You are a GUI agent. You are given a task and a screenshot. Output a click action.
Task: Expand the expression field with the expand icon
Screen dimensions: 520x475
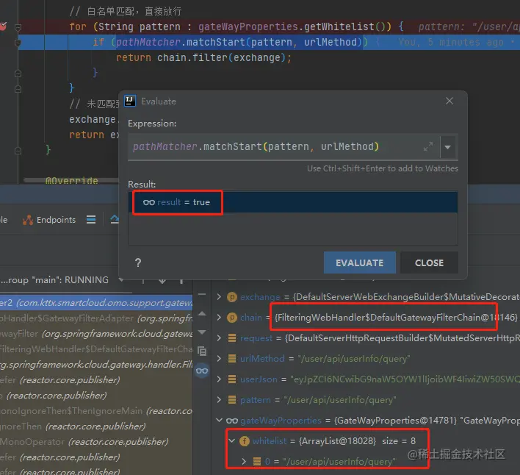[428, 146]
